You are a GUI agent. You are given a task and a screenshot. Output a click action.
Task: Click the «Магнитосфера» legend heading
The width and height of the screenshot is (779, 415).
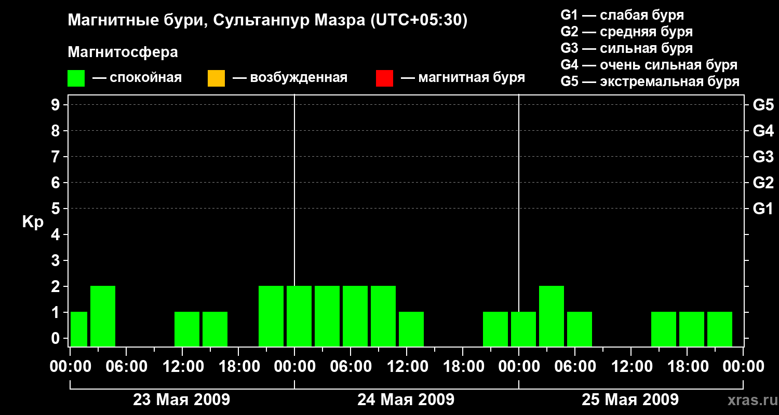123,52
